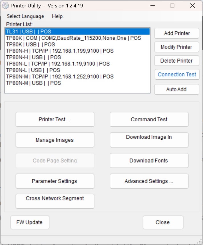203x245 pixels.
Task: Open the Command Test window
Action: (149, 119)
